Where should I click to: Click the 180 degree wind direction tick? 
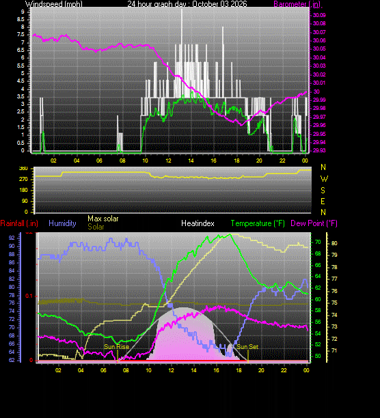coord(23,191)
